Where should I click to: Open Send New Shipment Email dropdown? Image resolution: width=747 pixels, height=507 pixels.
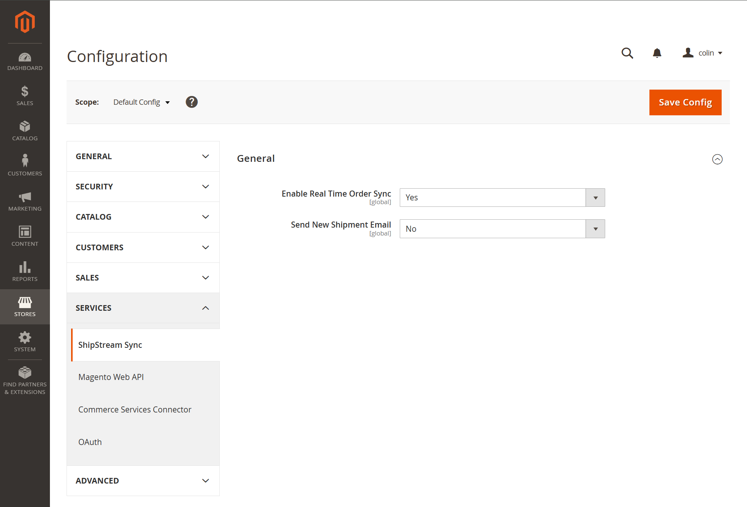(x=502, y=229)
